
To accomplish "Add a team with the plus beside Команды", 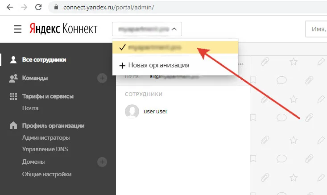I will (102, 78).
